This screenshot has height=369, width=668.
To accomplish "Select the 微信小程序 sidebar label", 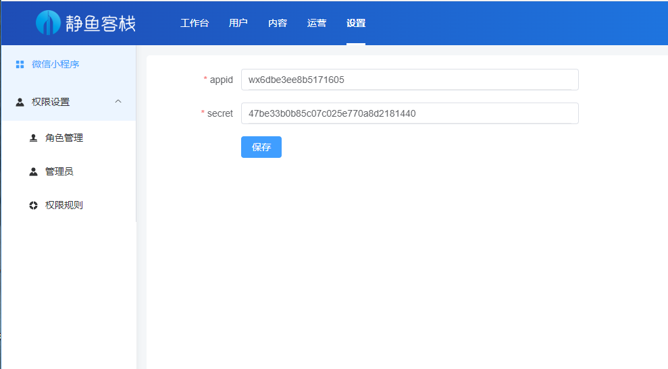I will click(x=56, y=65).
